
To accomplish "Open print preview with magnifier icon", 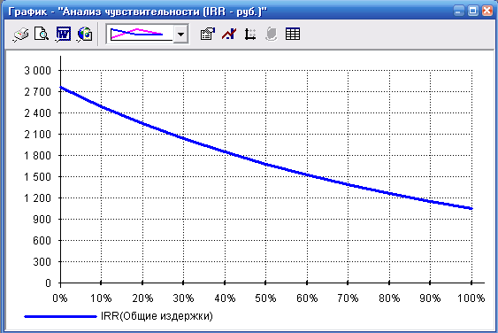I will (x=42, y=34).
